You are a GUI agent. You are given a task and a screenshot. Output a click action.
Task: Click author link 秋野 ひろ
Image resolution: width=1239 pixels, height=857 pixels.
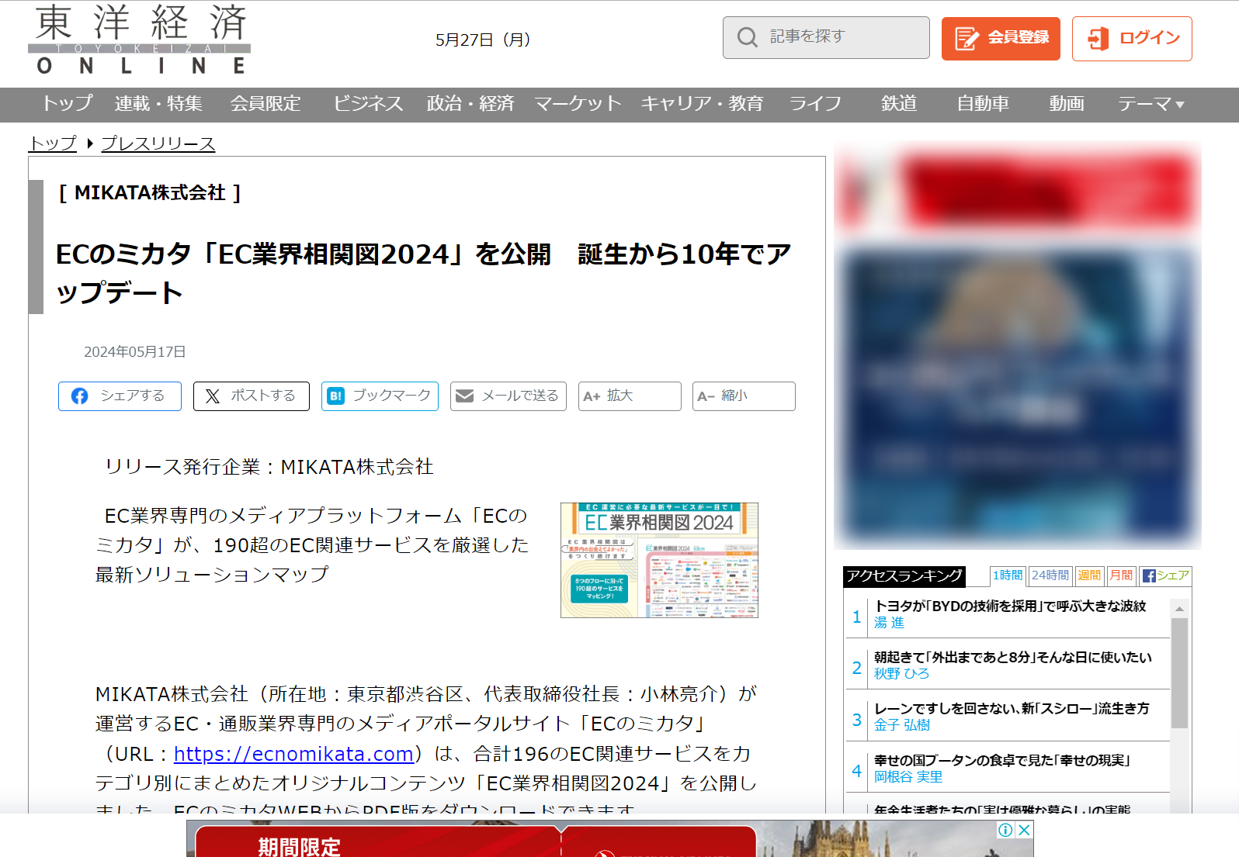(x=901, y=674)
